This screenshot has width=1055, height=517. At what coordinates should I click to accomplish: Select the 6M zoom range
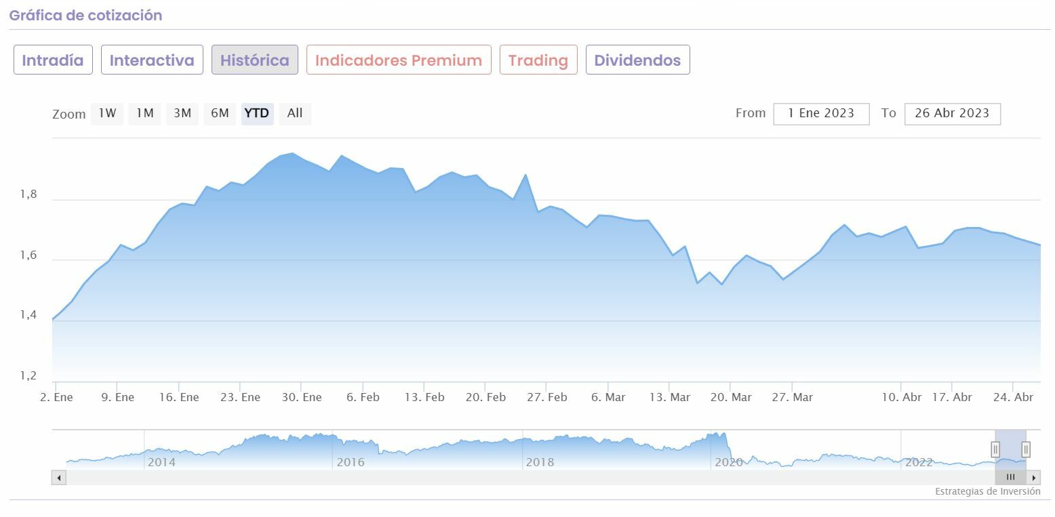pyautogui.click(x=220, y=113)
